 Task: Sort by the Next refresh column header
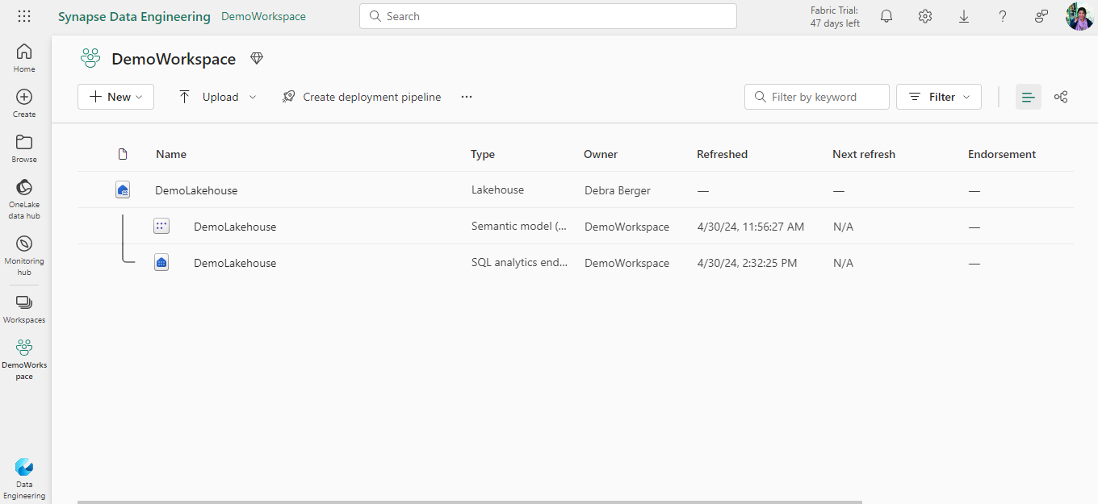tap(864, 154)
